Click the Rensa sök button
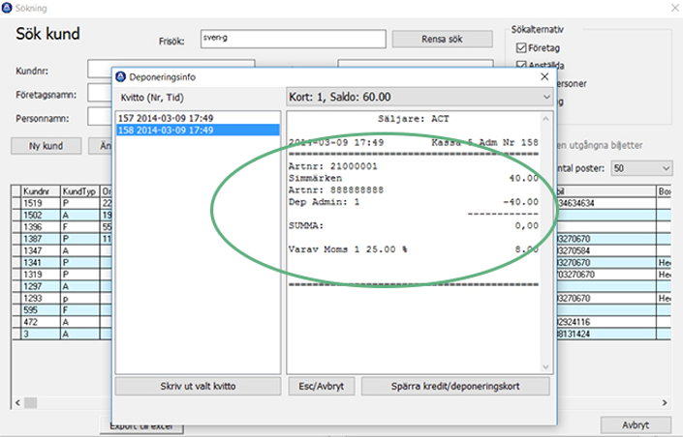Screen dimensions: 683x437 [x=442, y=39]
